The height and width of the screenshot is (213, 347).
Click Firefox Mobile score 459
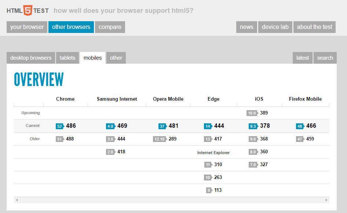310,139
